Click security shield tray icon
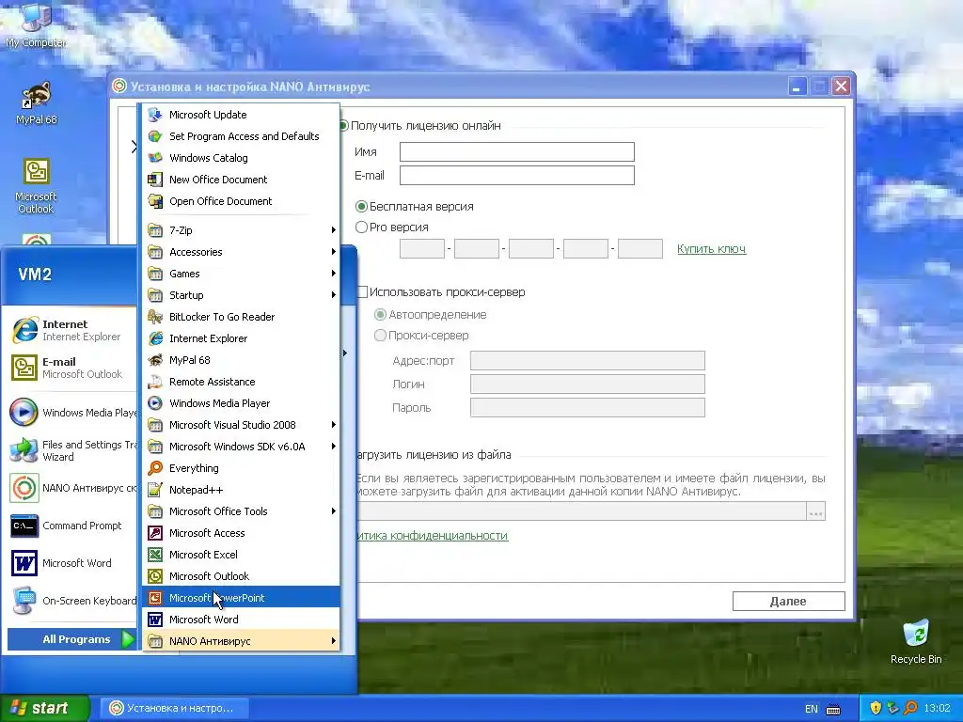This screenshot has width=963, height=722. coord(876,708)
